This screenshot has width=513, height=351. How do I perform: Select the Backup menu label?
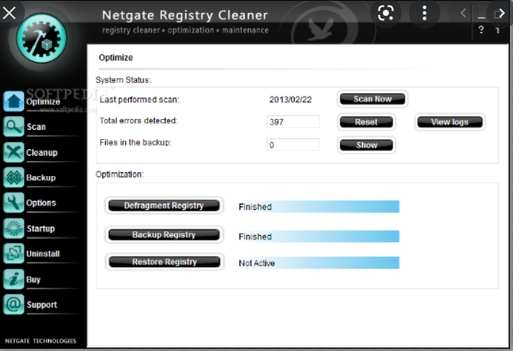(41, 178)
